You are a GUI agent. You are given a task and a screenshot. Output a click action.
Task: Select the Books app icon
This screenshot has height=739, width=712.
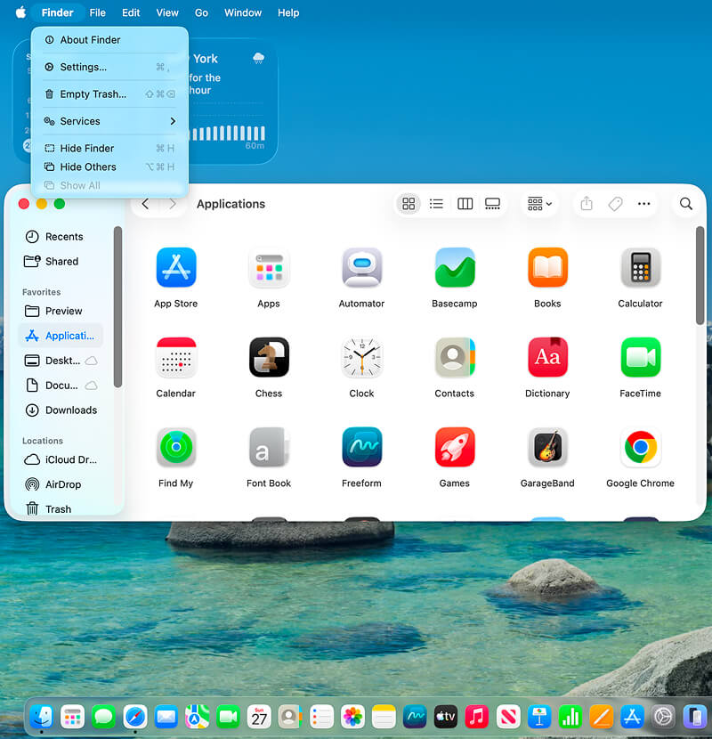coord(547,267)
